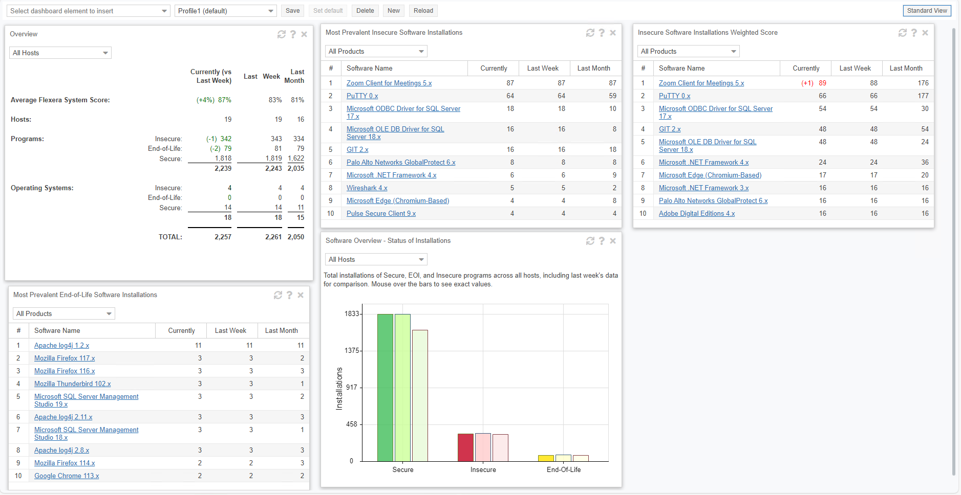Viewport: 961px width, 495px height.
Task: Open the dashboard element insert dropdown
Action: point(88,11)
